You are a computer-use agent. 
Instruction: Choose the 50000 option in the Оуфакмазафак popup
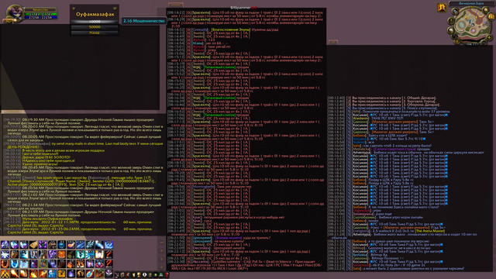95,27
